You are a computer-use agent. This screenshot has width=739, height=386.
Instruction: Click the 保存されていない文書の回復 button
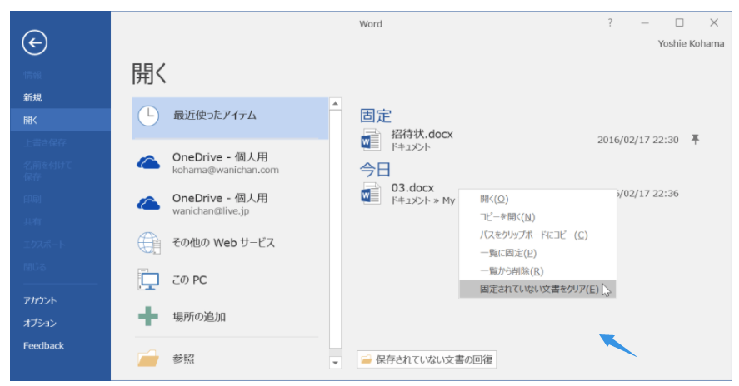pyautogui.click(x=427, y=359)
